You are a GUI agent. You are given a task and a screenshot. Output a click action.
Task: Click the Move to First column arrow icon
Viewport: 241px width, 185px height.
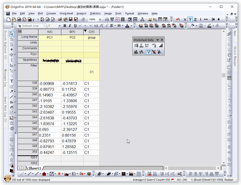(213, 19)
